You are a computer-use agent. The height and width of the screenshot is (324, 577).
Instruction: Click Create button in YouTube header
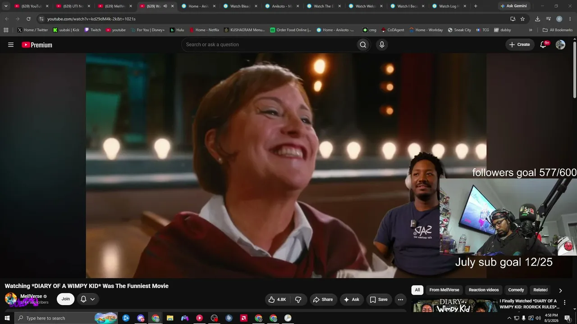pyautogui.click(x=520, y=45)
